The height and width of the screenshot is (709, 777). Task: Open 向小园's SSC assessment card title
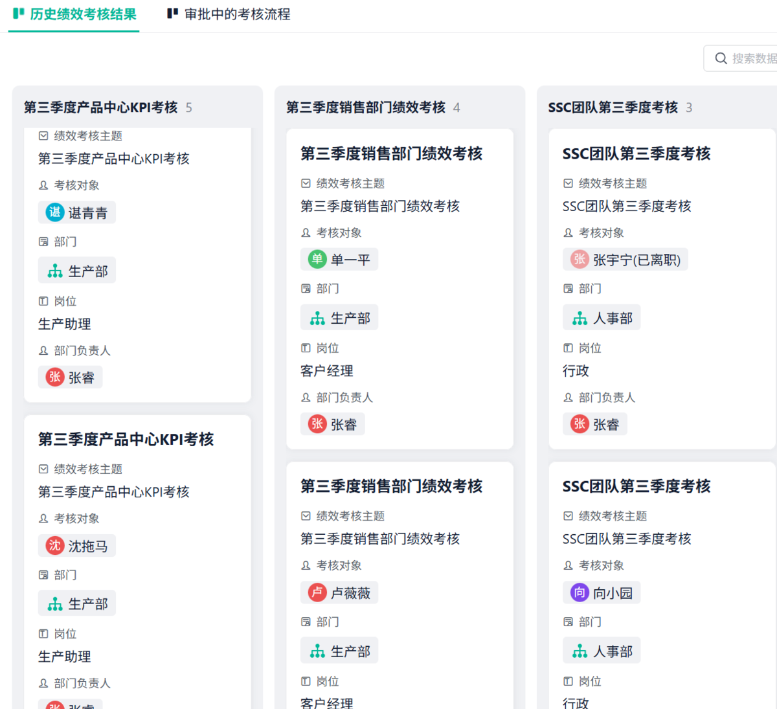point(636,486)
